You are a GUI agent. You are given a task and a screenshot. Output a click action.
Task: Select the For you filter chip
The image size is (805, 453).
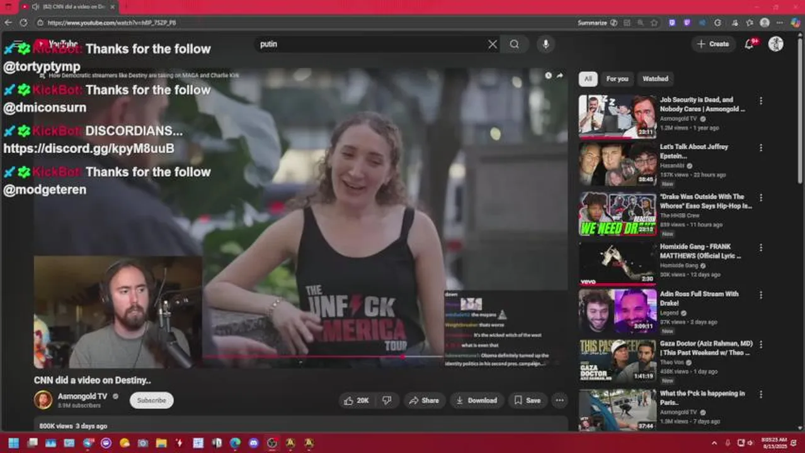coord(617,79)
